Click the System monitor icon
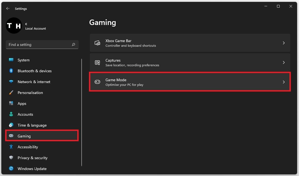 11,60
